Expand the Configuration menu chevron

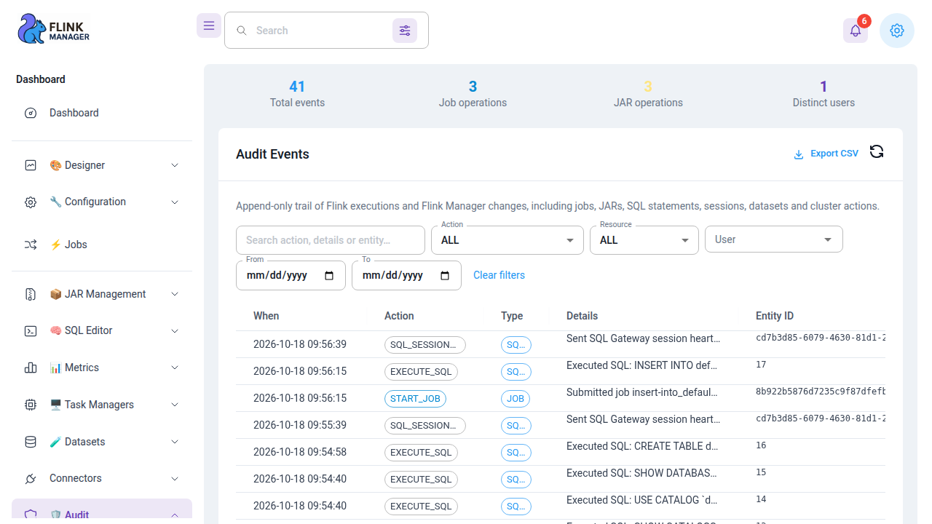pyautogui.click(x=175, y=202)
